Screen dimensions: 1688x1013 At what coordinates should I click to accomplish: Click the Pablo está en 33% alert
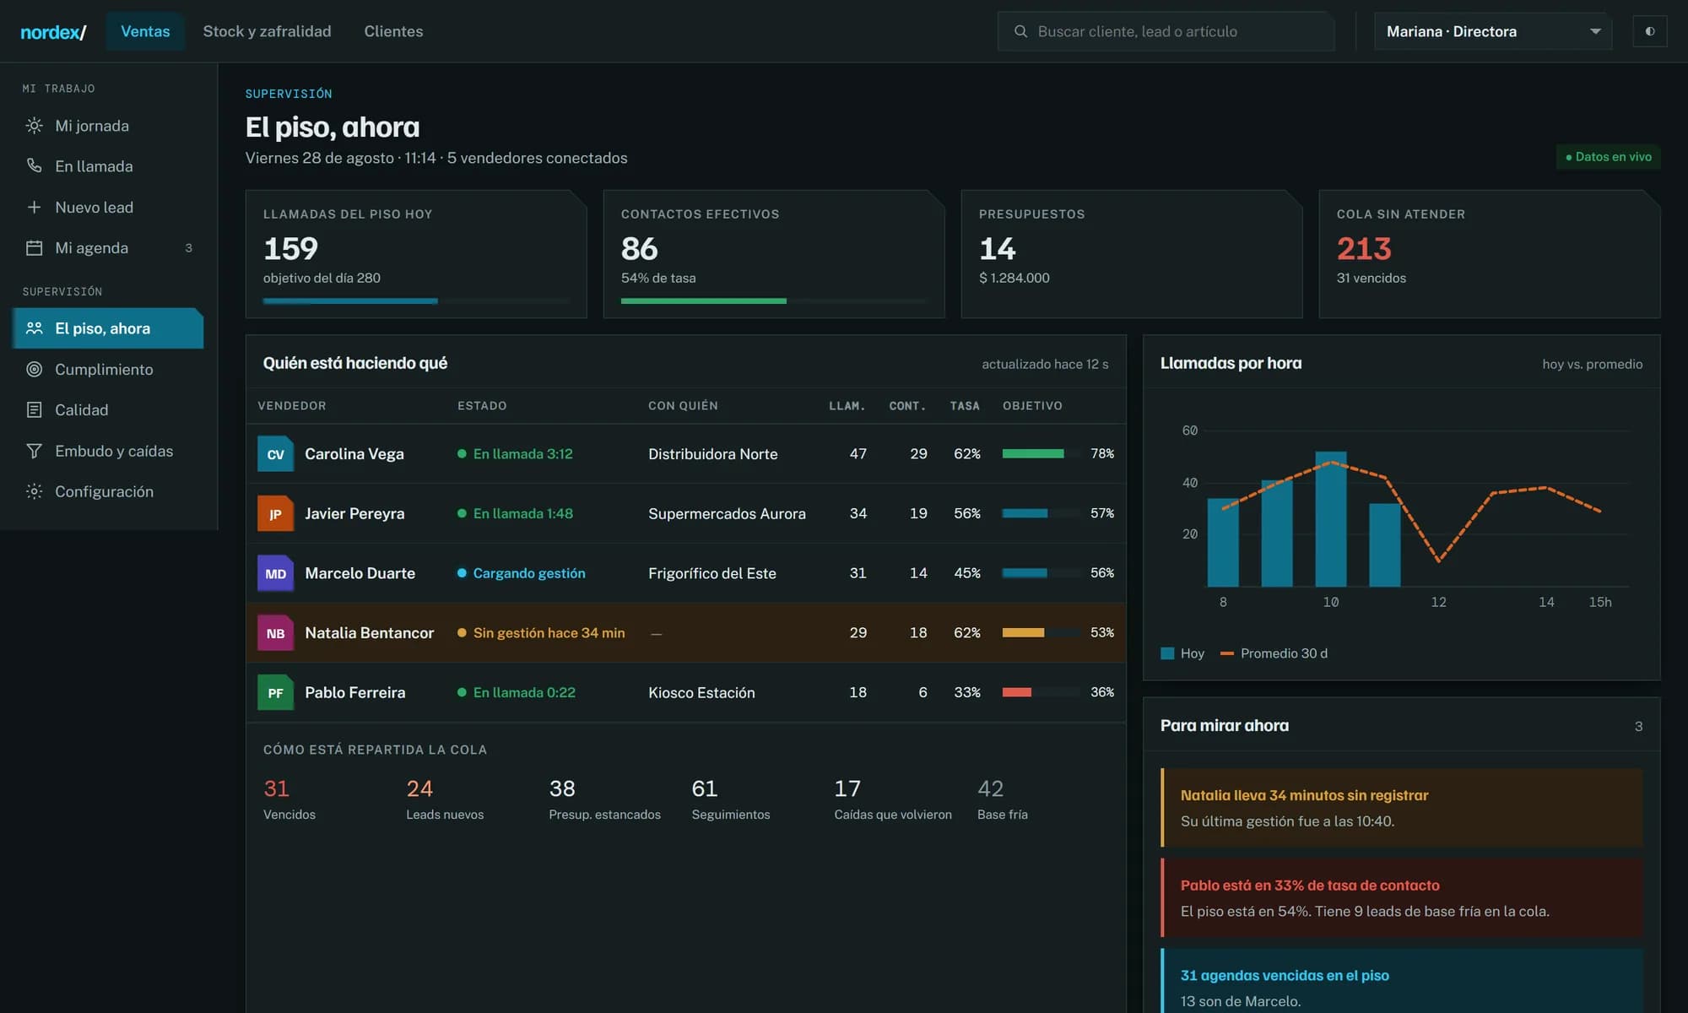tap(1401, 898)
